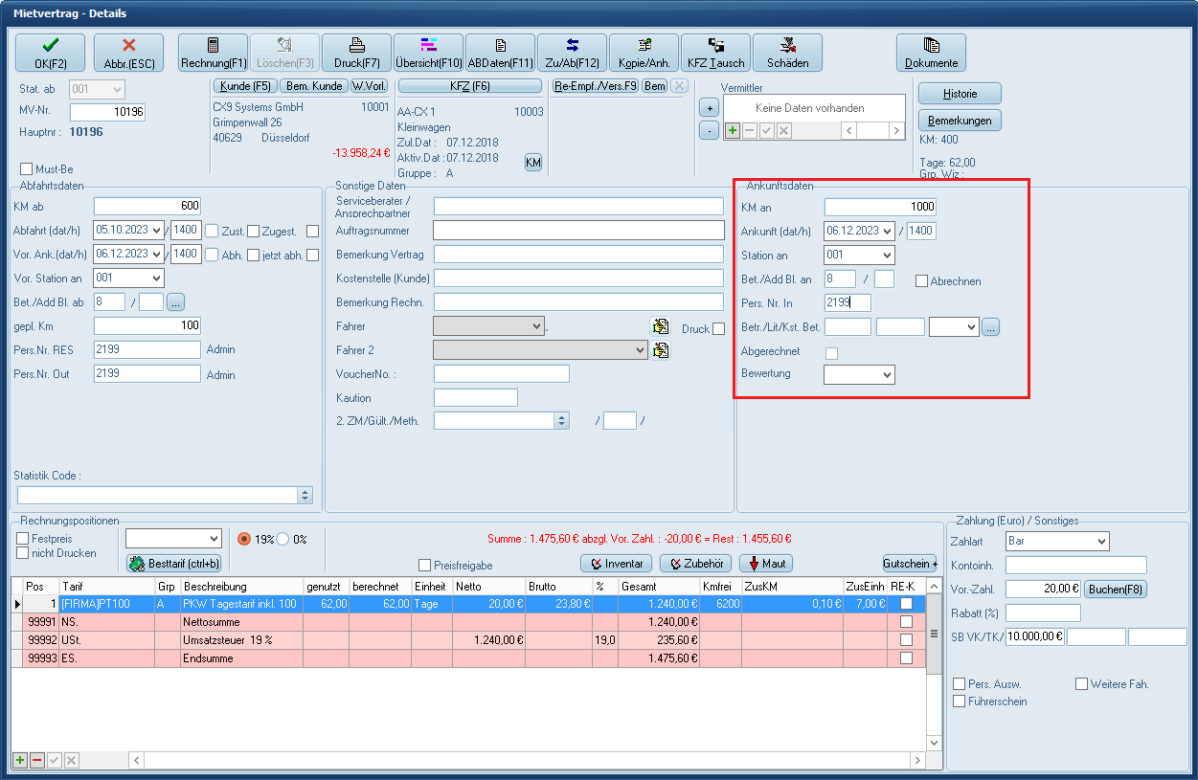Open the Dokumente button
The width and height of the screenshot is (1198, 780).
(x=931, y=53)
